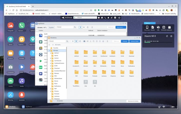The image size is (181, 114).
Task: Click the Klávesové zkratky button
Action: 133,101
